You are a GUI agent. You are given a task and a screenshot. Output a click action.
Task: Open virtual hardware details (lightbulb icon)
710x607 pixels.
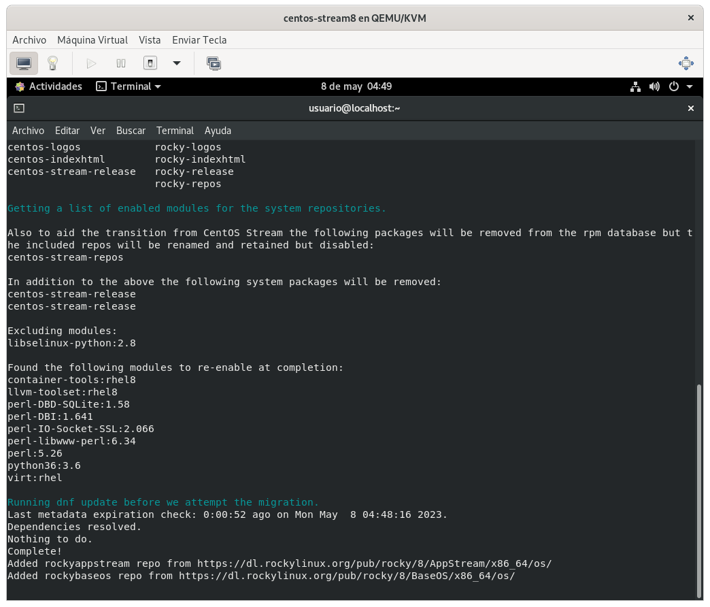(x=52, y=63)
